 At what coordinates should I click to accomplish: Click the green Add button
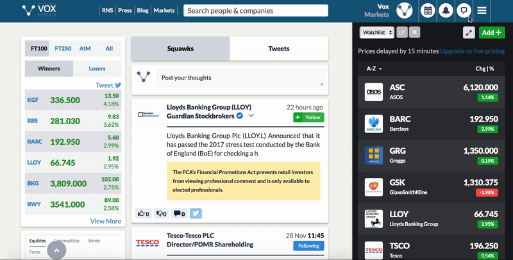(492, 32)
